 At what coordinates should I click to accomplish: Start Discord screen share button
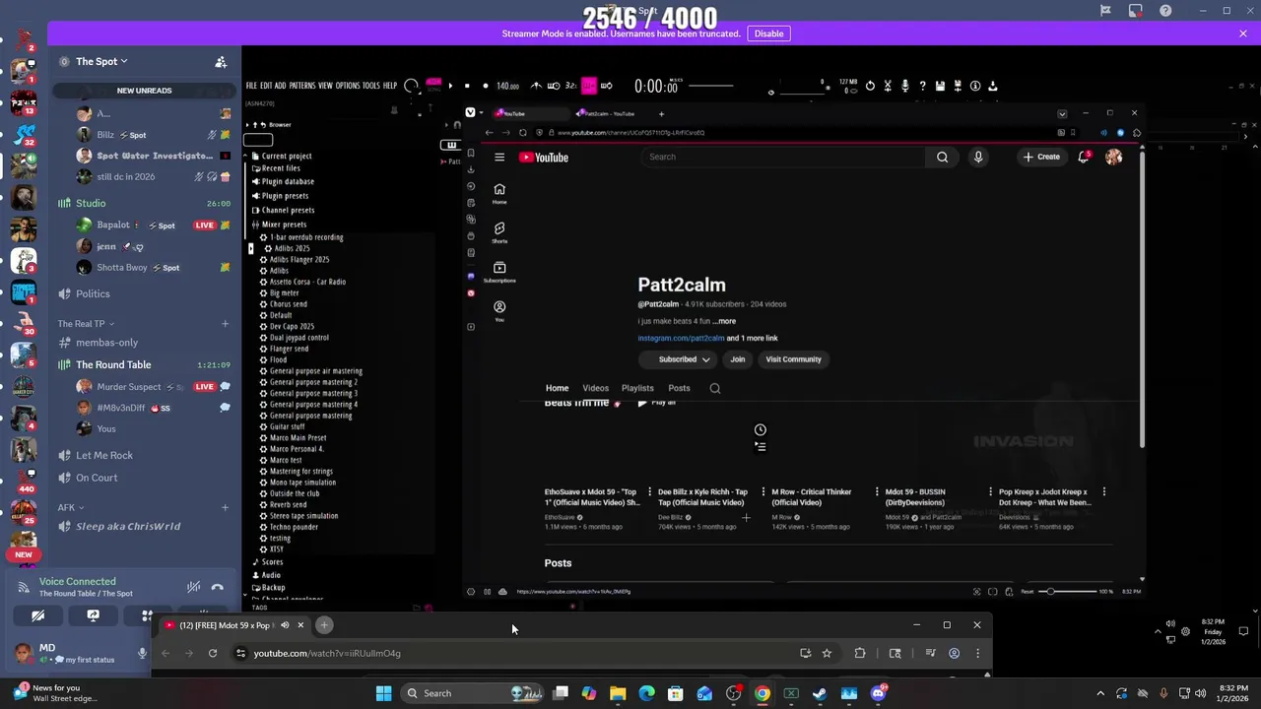click(x=93, y=616)
